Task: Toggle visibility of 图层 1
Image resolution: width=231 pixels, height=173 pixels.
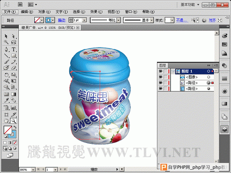Action: (160, 71)
